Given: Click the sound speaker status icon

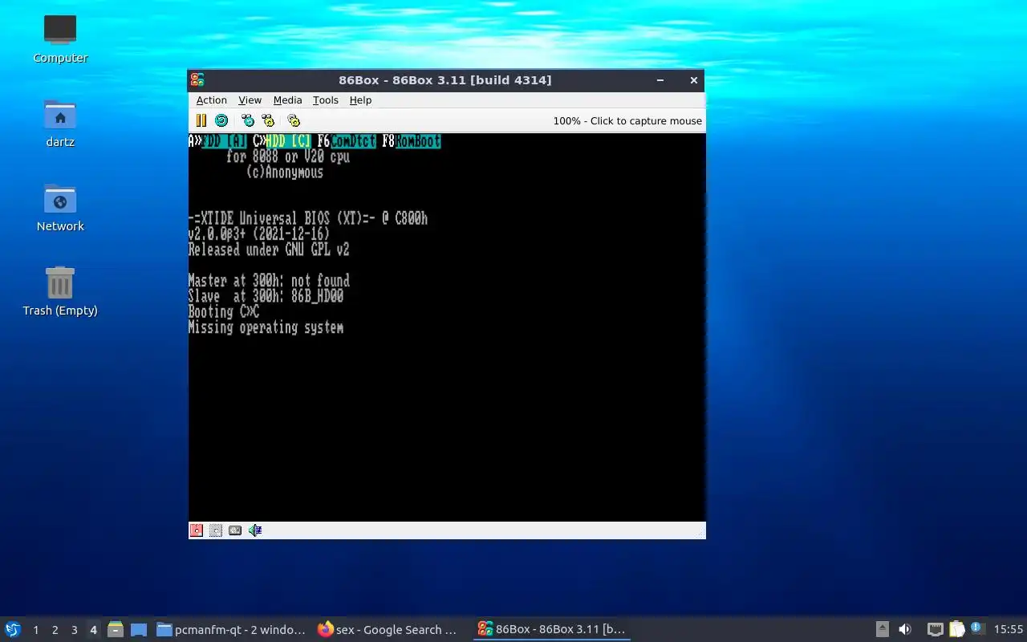Looking at the screenshot, I should click(x=255, y=530).
